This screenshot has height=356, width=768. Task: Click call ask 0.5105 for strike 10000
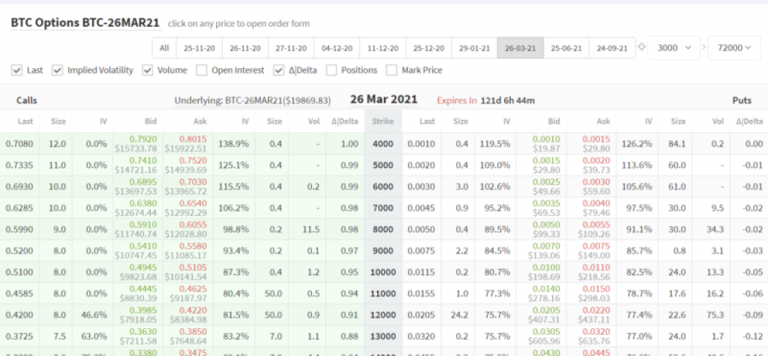(193, 268)
